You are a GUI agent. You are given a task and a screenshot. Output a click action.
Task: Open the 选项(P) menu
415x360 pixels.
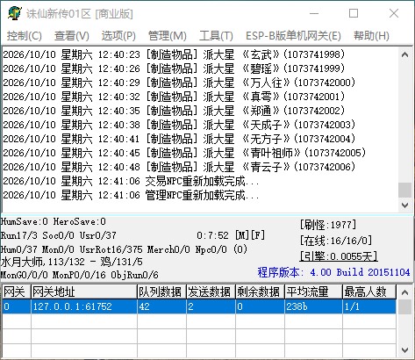(118, 36)
